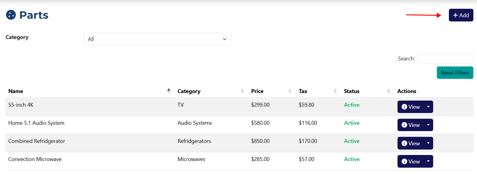
Task: Sort by Price column sort arrows
Action: [290, 91]
